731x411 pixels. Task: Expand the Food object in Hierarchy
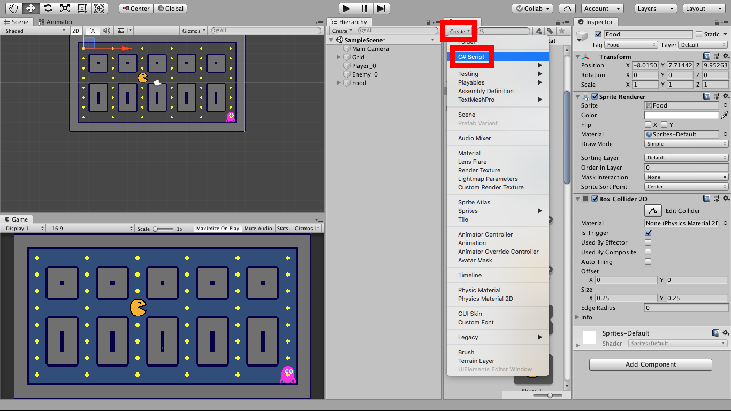coord(339,83)
